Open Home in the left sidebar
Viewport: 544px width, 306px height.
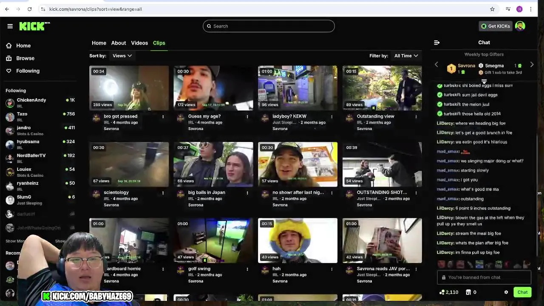click(23, 45)
